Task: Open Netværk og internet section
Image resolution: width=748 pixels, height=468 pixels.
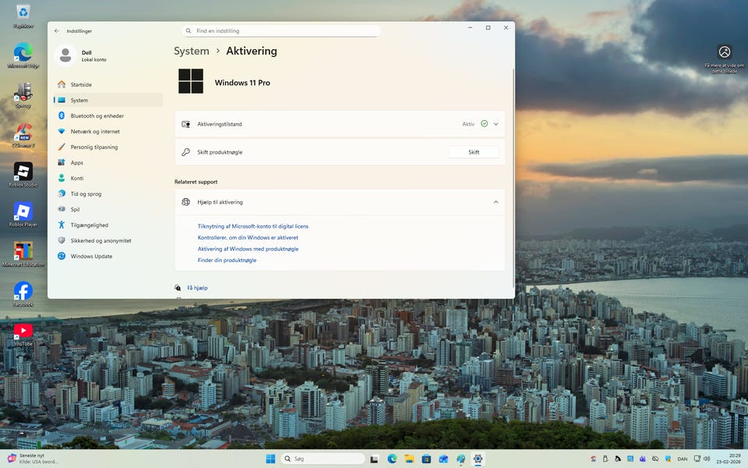Action: pyautogui.click(x=94, y=131)
